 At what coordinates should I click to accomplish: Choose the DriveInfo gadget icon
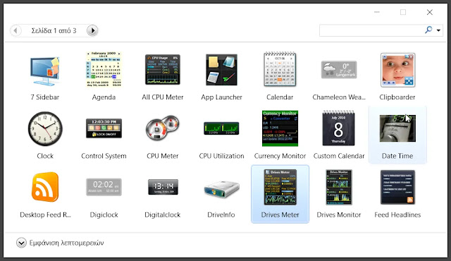pyautogui.click(x=221, y=189)
